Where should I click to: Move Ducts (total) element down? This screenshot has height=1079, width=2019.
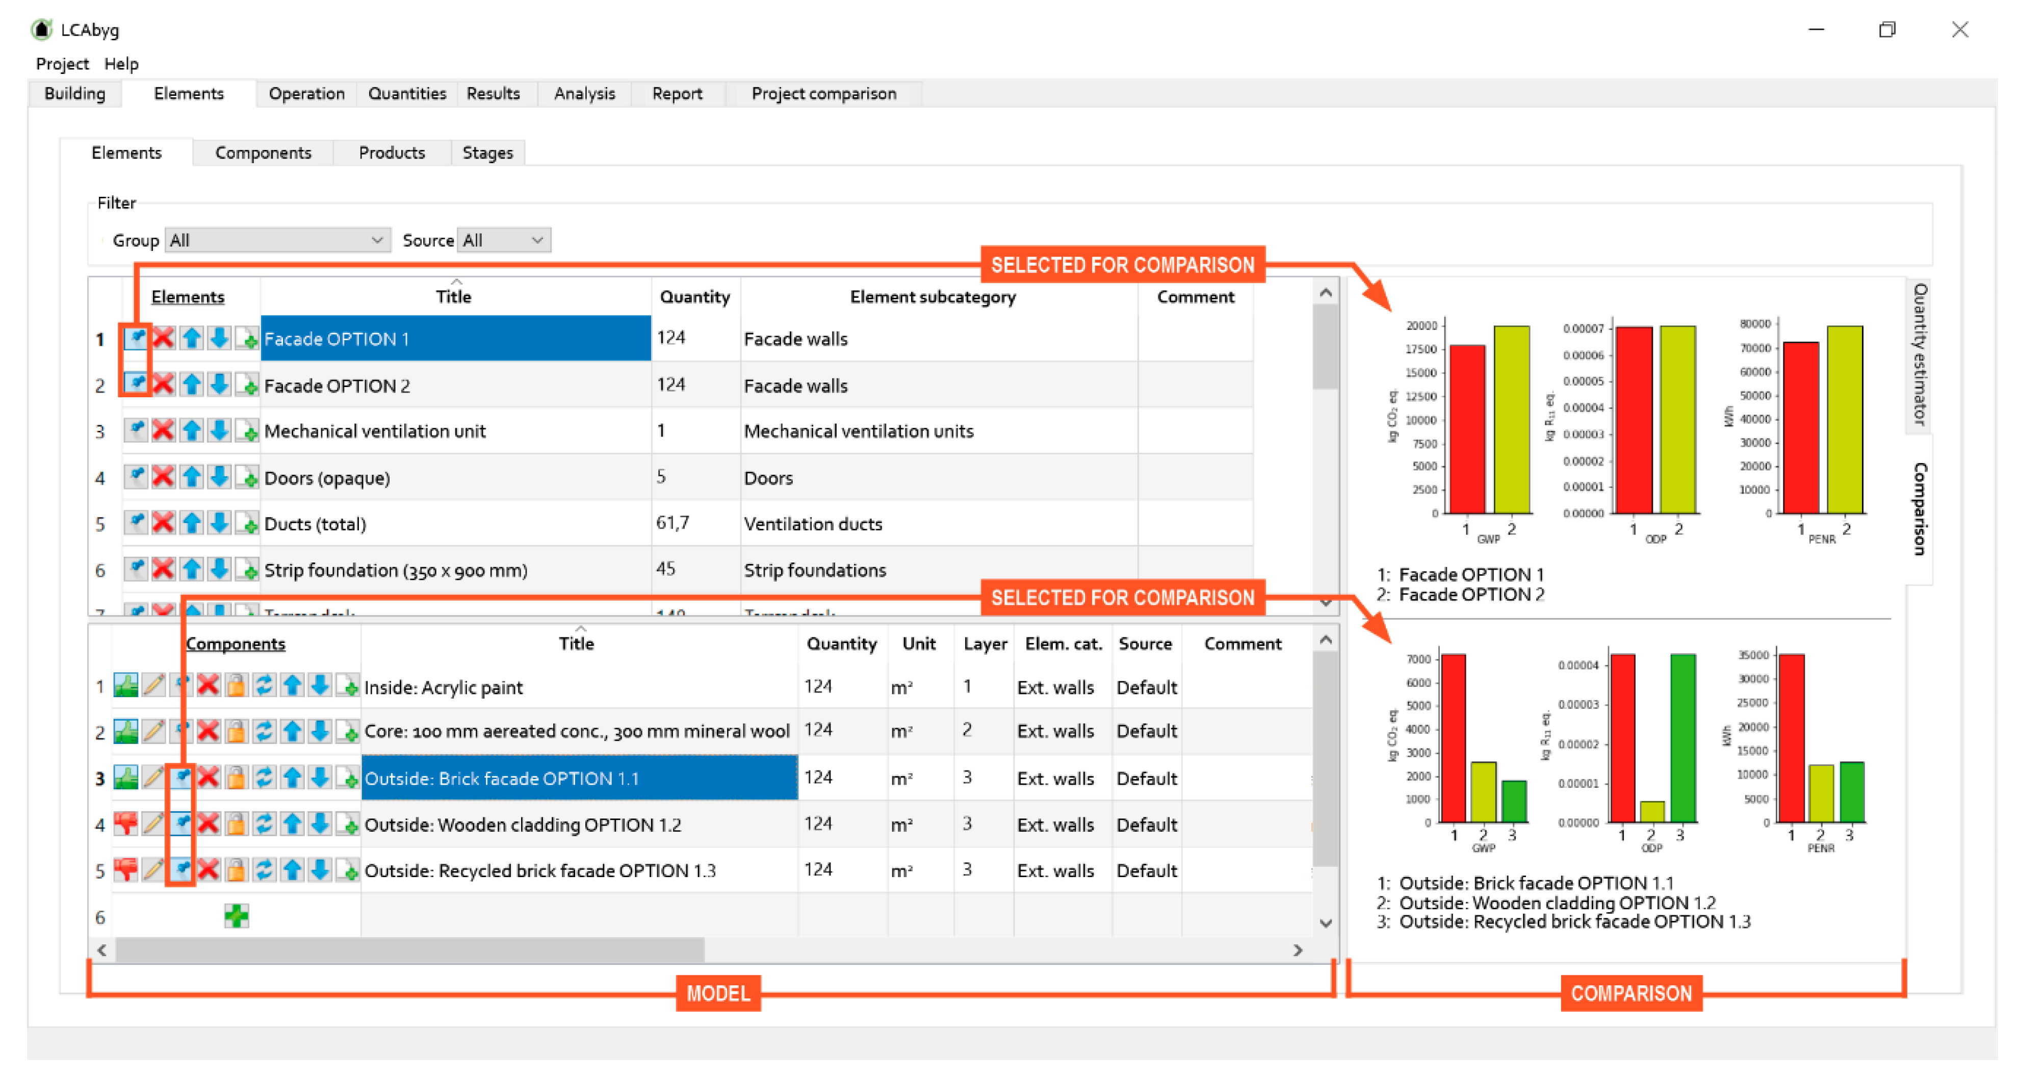click(219, 523)
